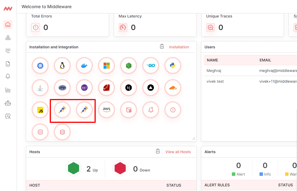
Task: Open the add-database integration icon
Action: coord(129,110)
